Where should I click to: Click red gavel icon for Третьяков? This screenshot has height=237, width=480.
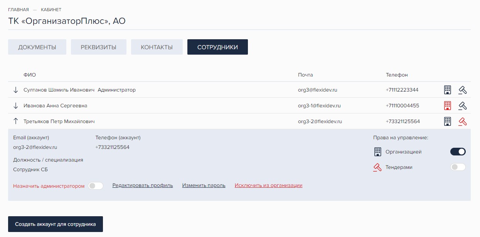(x=463, y=122)
